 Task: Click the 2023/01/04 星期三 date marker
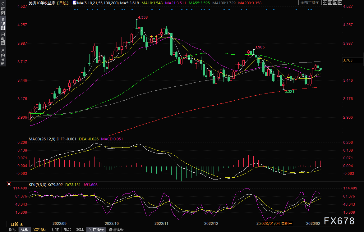(x=275, y=223)
